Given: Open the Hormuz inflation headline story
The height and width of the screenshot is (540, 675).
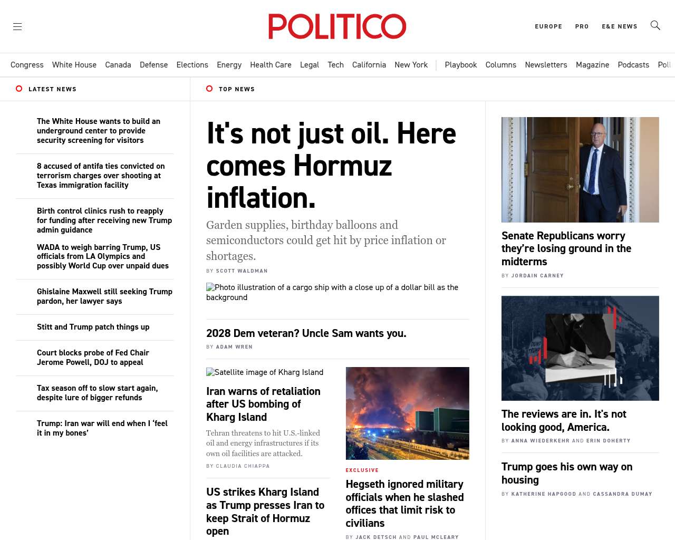Looking at the screenshot, I should pos(331,166).
